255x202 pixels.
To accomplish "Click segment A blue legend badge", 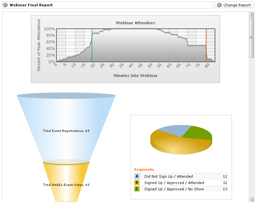I will tap(137, 176).
